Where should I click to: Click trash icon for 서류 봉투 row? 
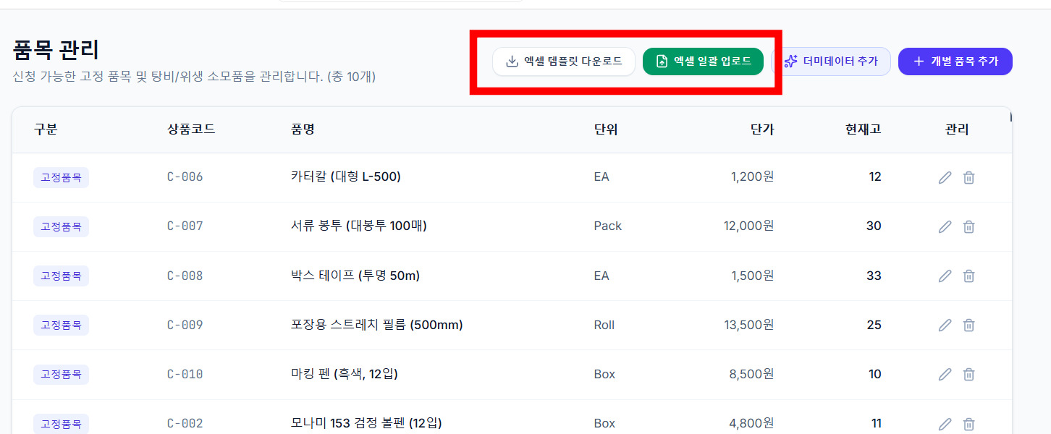[x=968, y=226]
